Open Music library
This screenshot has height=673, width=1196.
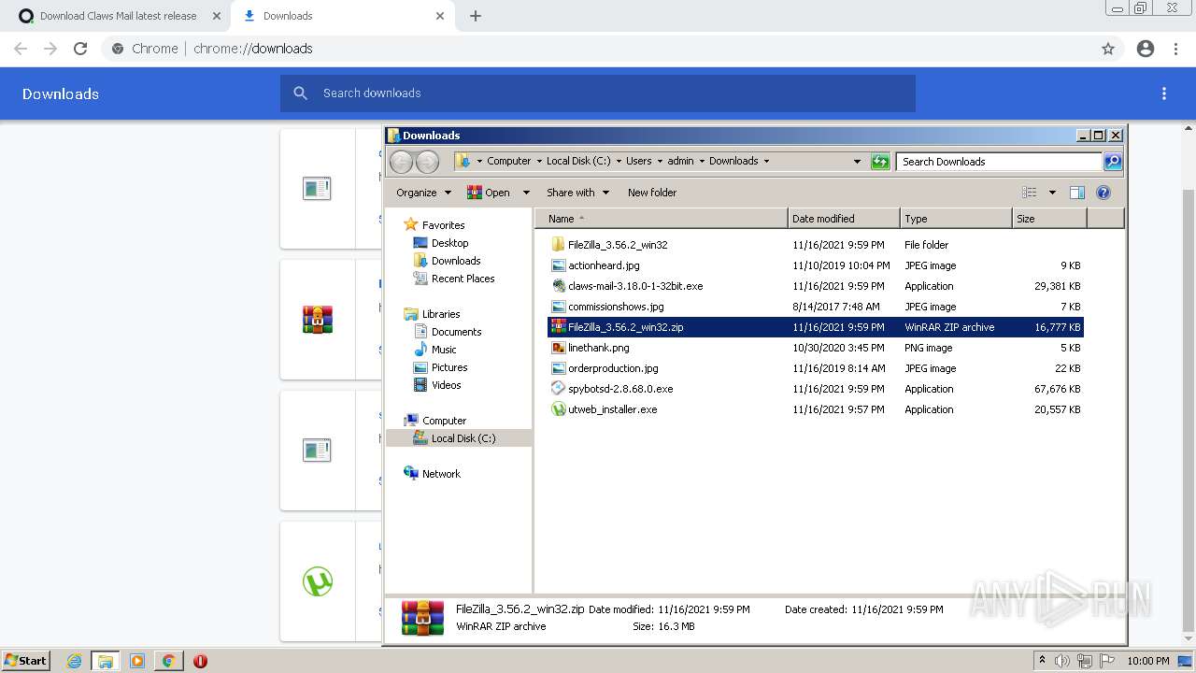click(x=444, y=350)
